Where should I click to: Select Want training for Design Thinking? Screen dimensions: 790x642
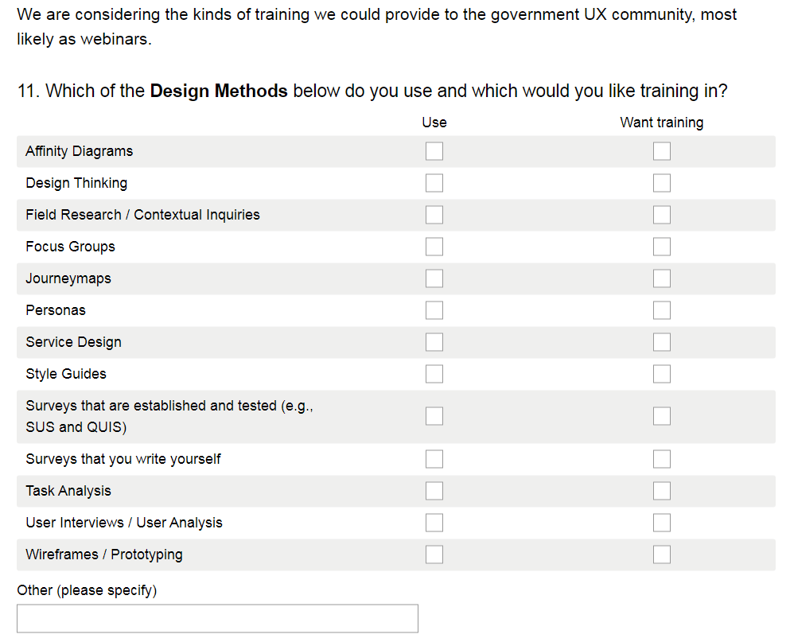point(661,183)
